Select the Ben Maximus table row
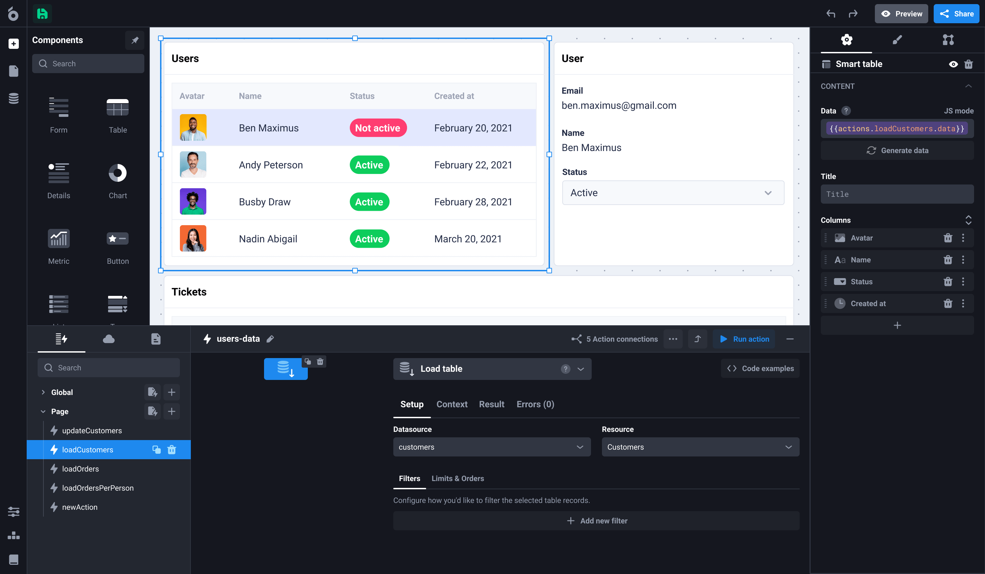 (354, 128)
